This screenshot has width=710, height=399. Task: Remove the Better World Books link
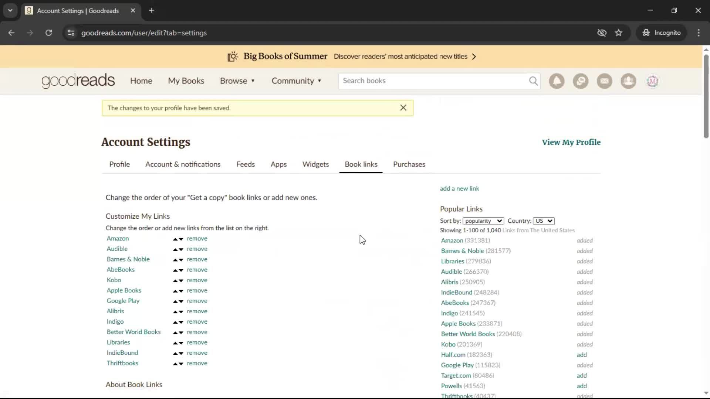click(x=197, y=332)
